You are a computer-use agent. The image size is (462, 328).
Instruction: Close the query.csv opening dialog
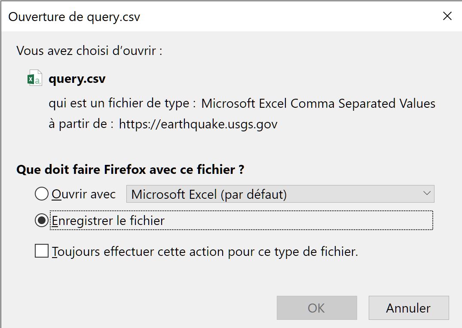tap(447, 16)
